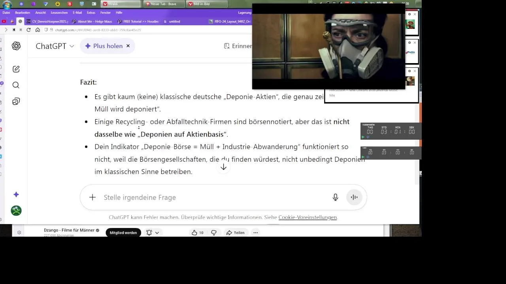Open the ChatGPT logo home icon
506x284 pixels.
click(16, 46)
